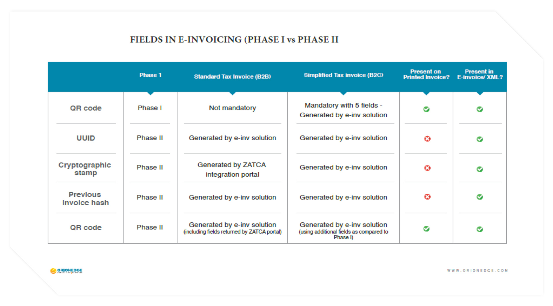Select the Standard Tax Invoice (B2B) column header
This screenshot has width=553, height=306.
(232, 76)
